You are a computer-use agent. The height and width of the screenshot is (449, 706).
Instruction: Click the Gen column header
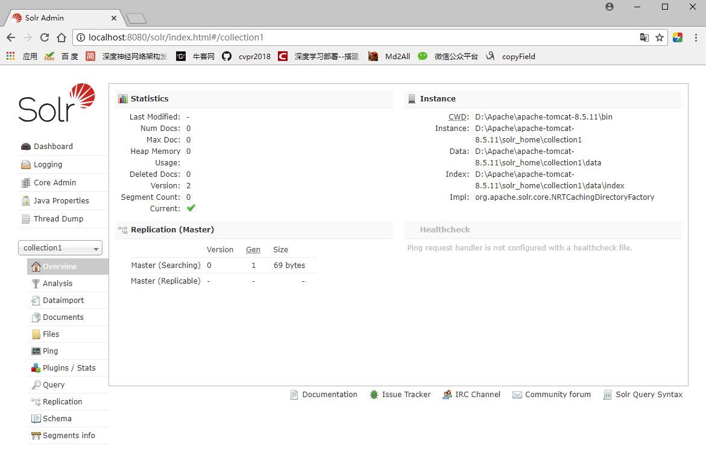coord(253,250)
